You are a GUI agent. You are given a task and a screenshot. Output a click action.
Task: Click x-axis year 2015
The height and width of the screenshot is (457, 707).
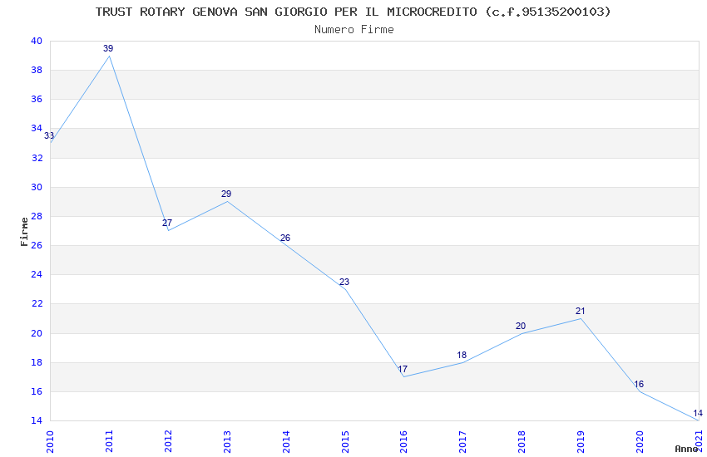[x=345, y=442]
